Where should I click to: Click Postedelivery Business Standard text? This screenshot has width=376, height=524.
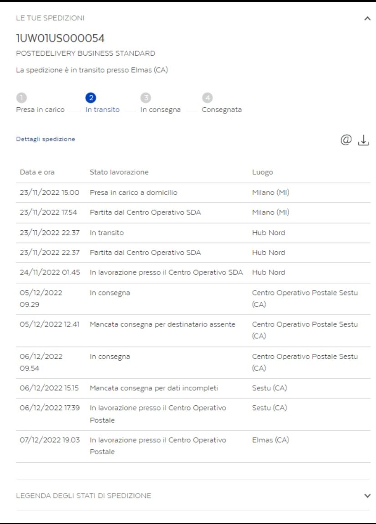click(x=86, y=53)
